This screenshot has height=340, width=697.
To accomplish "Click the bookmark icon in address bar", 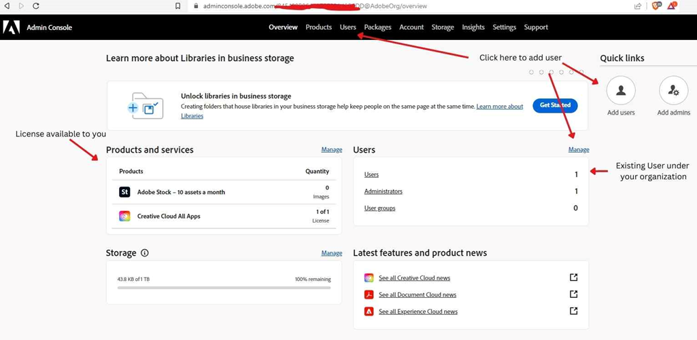I will tap(177, 6).
